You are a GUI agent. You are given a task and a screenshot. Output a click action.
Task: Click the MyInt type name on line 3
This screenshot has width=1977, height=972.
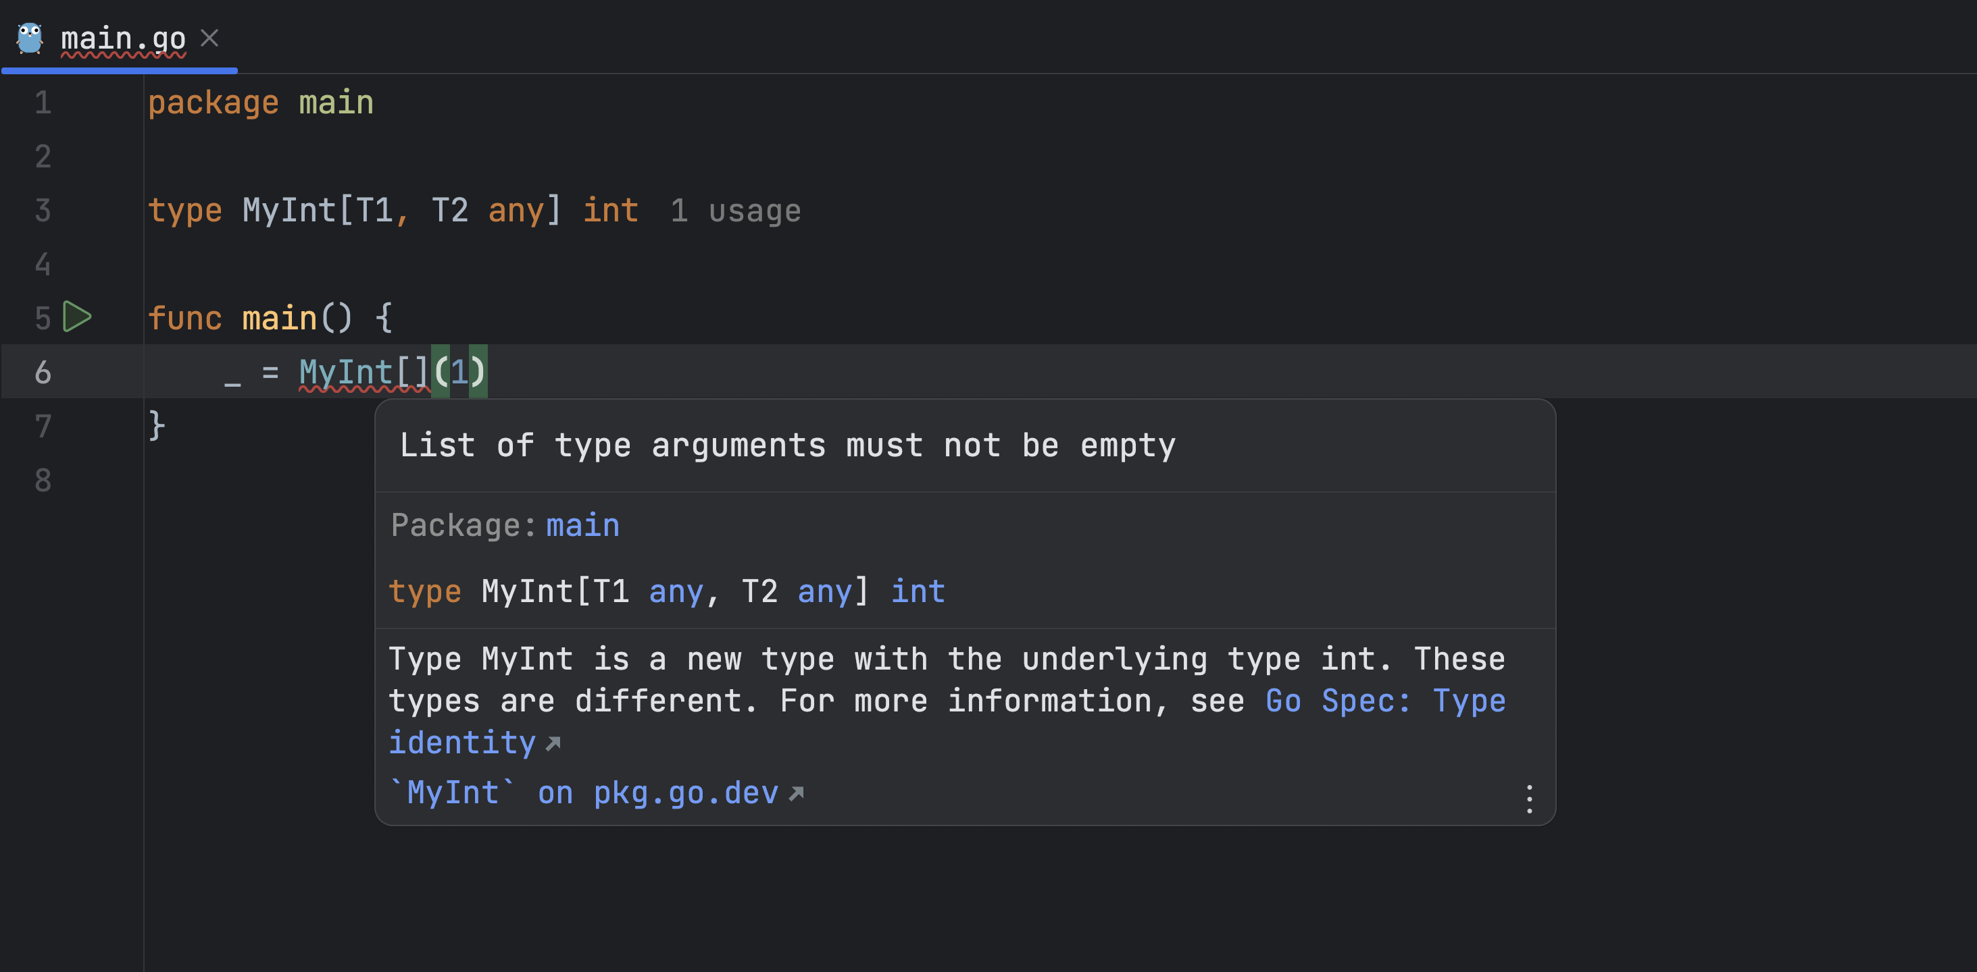289,211
